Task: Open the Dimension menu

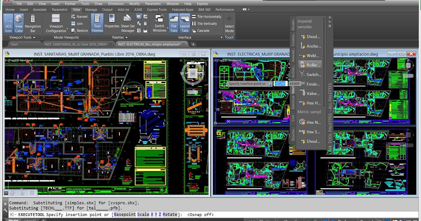Action: click(116, 4)
